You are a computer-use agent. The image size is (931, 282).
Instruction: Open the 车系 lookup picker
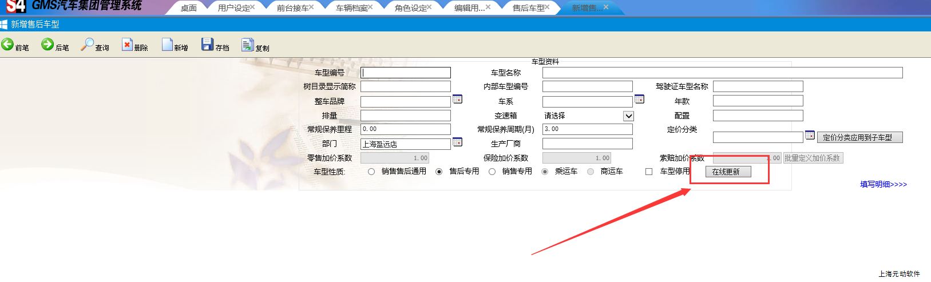(x=639, y=100)
